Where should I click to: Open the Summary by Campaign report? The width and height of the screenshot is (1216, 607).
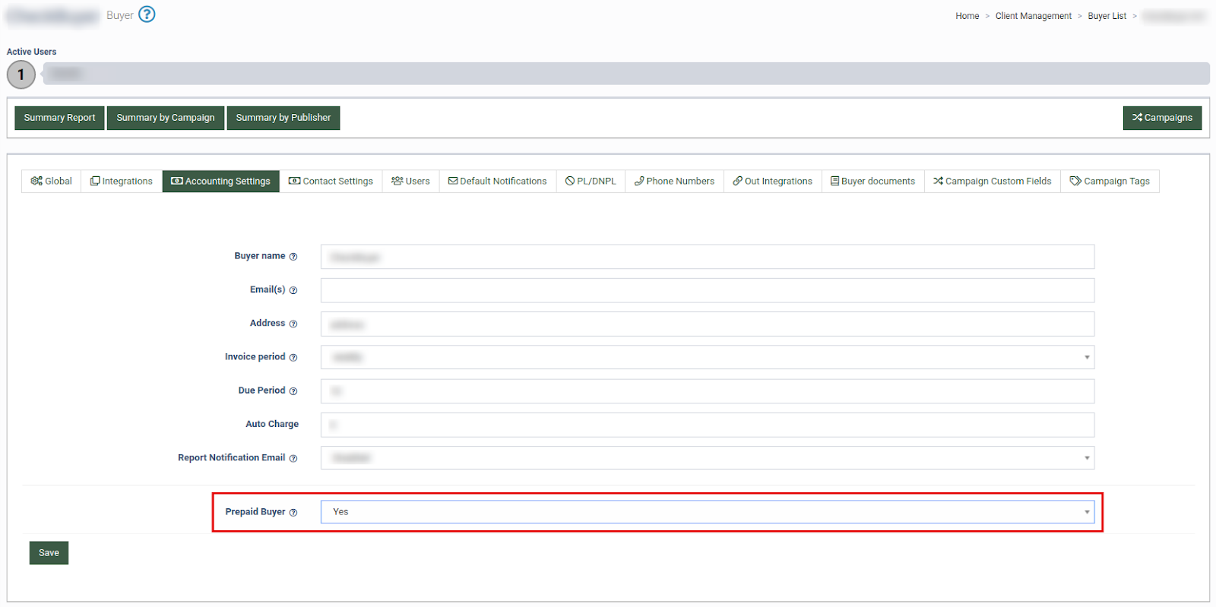[165, 118]
